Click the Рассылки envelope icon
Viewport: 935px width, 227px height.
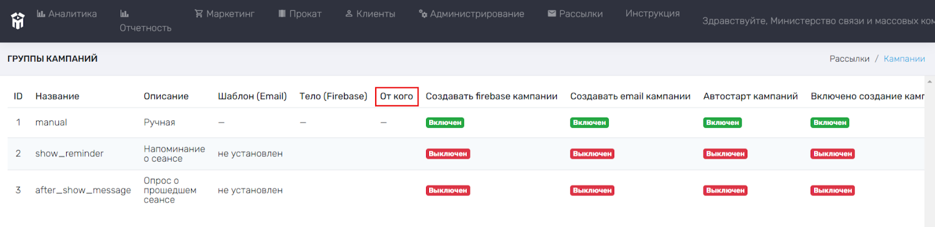click(x=552, y=13)
